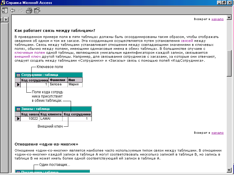The image size is (234, 175).
Task: Click the 'Код заказа' column header
Action: 30,114
